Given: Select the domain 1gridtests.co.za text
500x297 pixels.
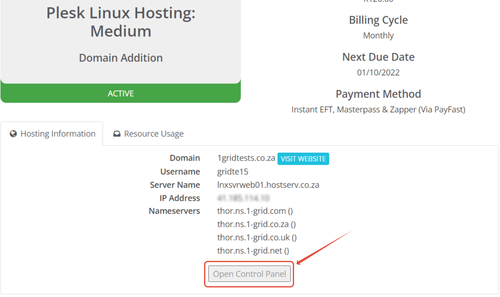Looking at the screenshot, I should tap(246, 158).
